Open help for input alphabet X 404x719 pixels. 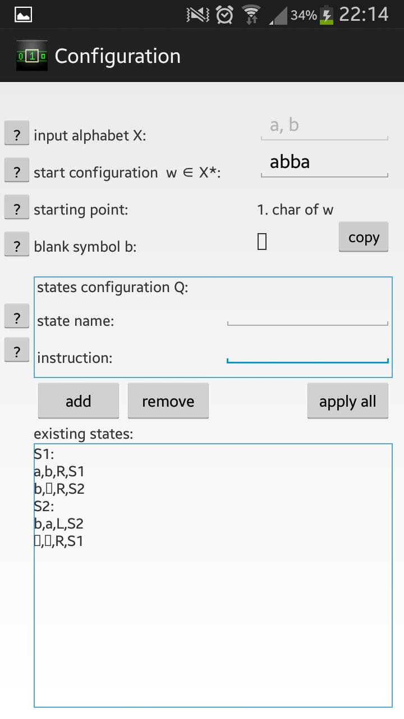17,135
